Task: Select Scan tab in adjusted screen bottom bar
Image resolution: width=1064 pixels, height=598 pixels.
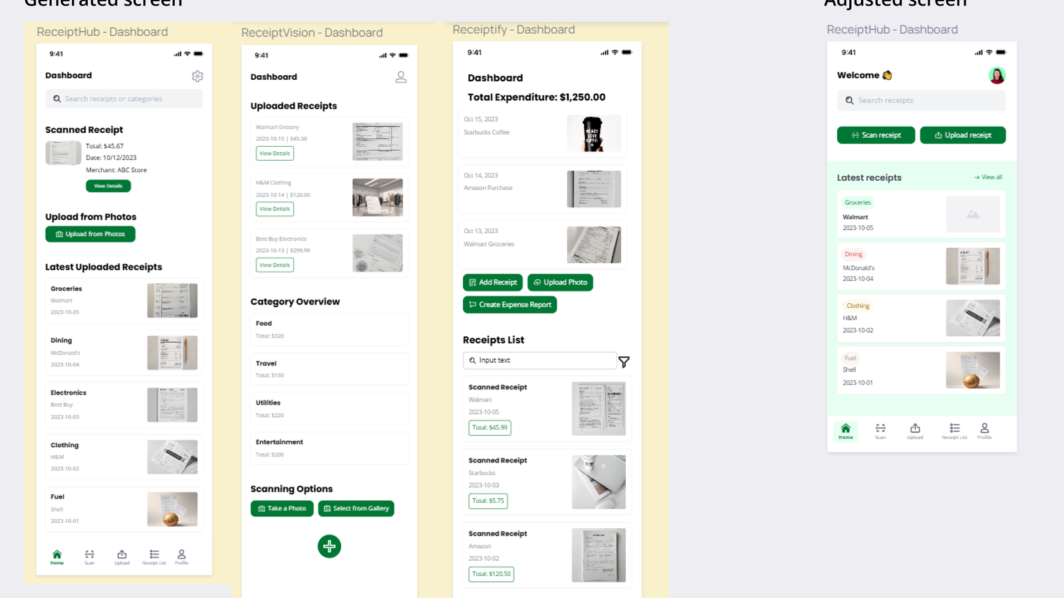Action: pos(880,431)
